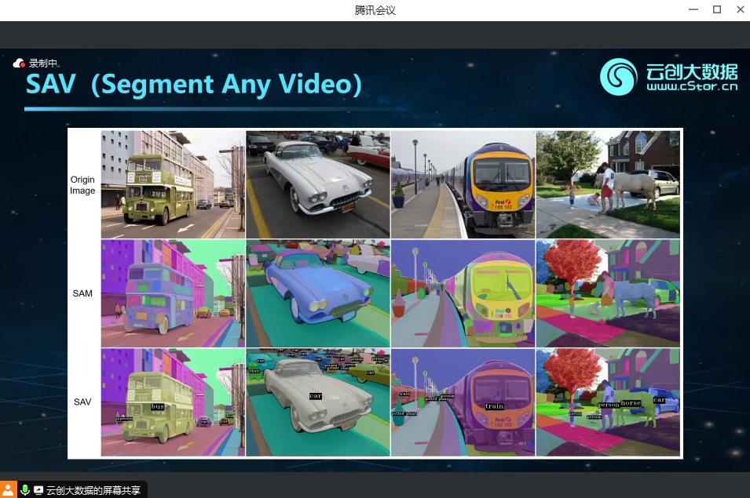Click the SAV Segment Any Video heading
Viewport: 750px width, 498px height.
(x=194, y=84)
